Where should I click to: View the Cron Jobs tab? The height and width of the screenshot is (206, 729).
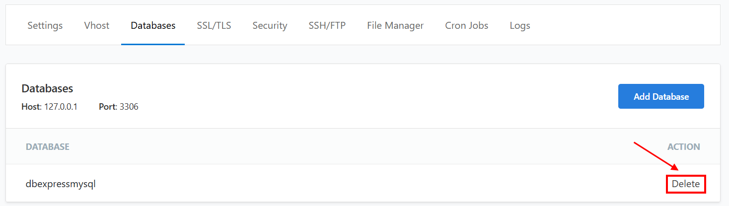click(x=467, y=25)
